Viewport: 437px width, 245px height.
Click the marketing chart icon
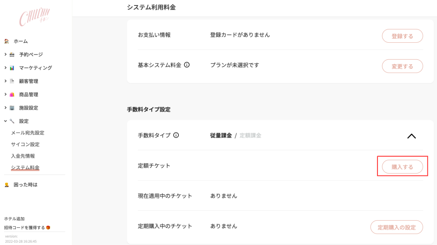(x=12, y=68)
